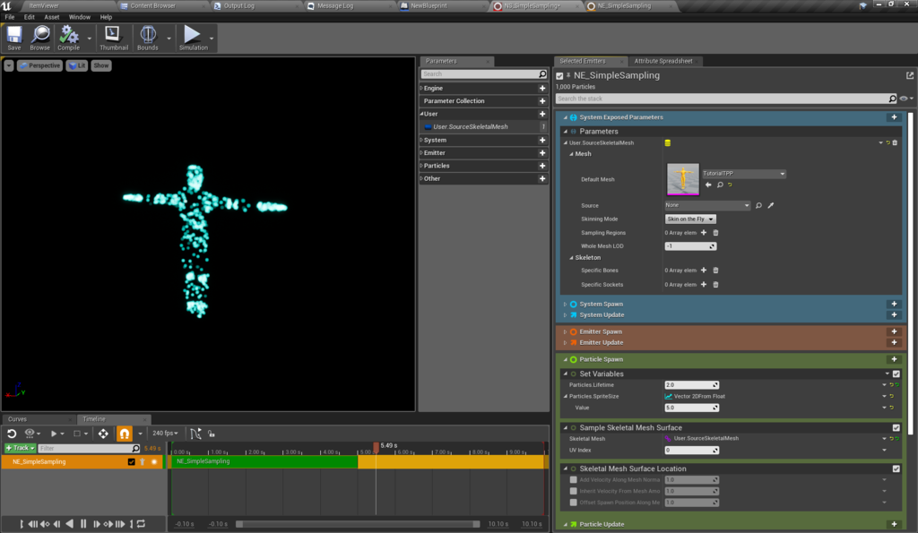The width and height of the screenshot is (918, 533).
Task: Enable Offset Spawn Position Along Mesh
Action: pyautogui.click(x=573, y=502)
